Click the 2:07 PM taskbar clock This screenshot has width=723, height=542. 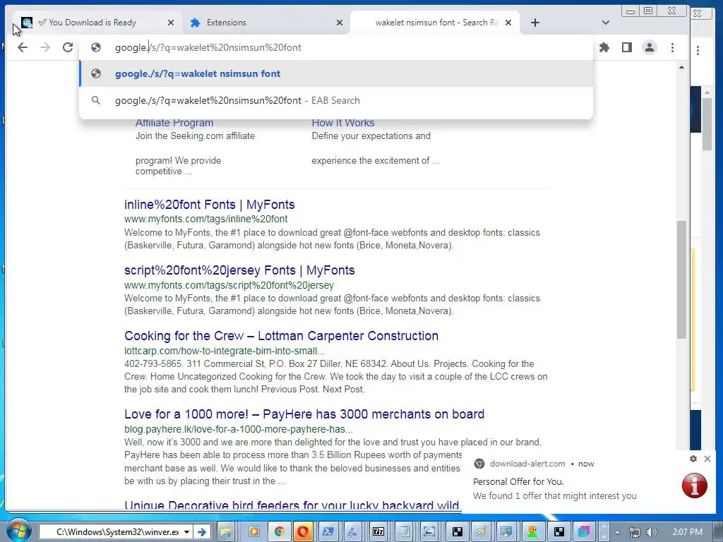(x=687, y=532)
